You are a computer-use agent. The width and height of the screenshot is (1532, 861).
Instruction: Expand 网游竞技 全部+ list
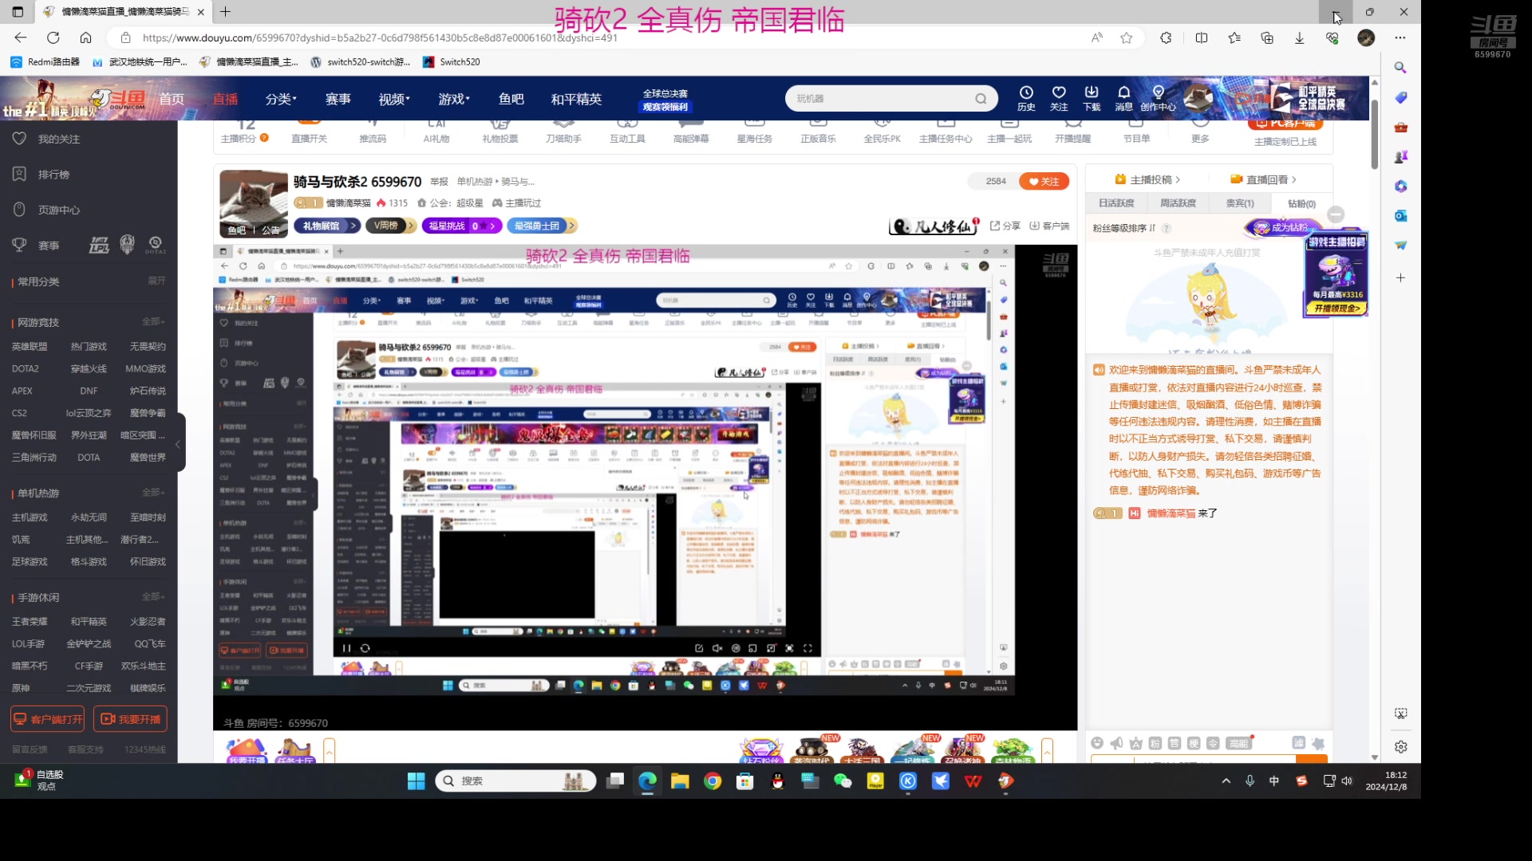coord(153,321)
